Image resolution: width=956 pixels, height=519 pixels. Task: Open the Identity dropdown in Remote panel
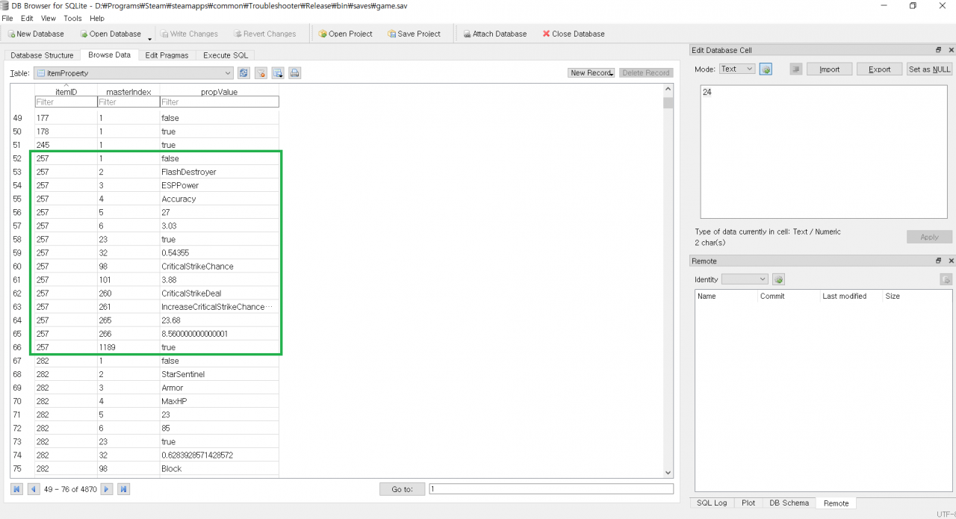[744, 279]
